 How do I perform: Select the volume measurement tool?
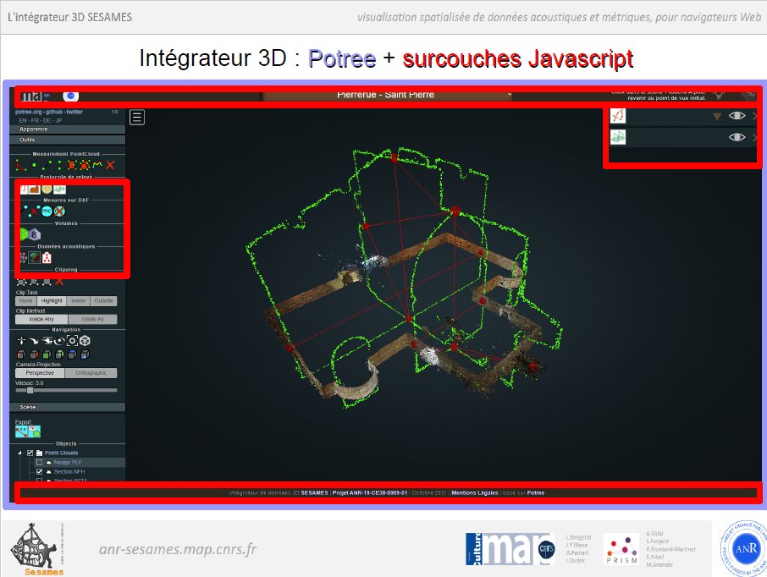85,165
